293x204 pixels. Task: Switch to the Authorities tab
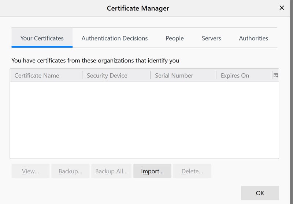[253, 38]
